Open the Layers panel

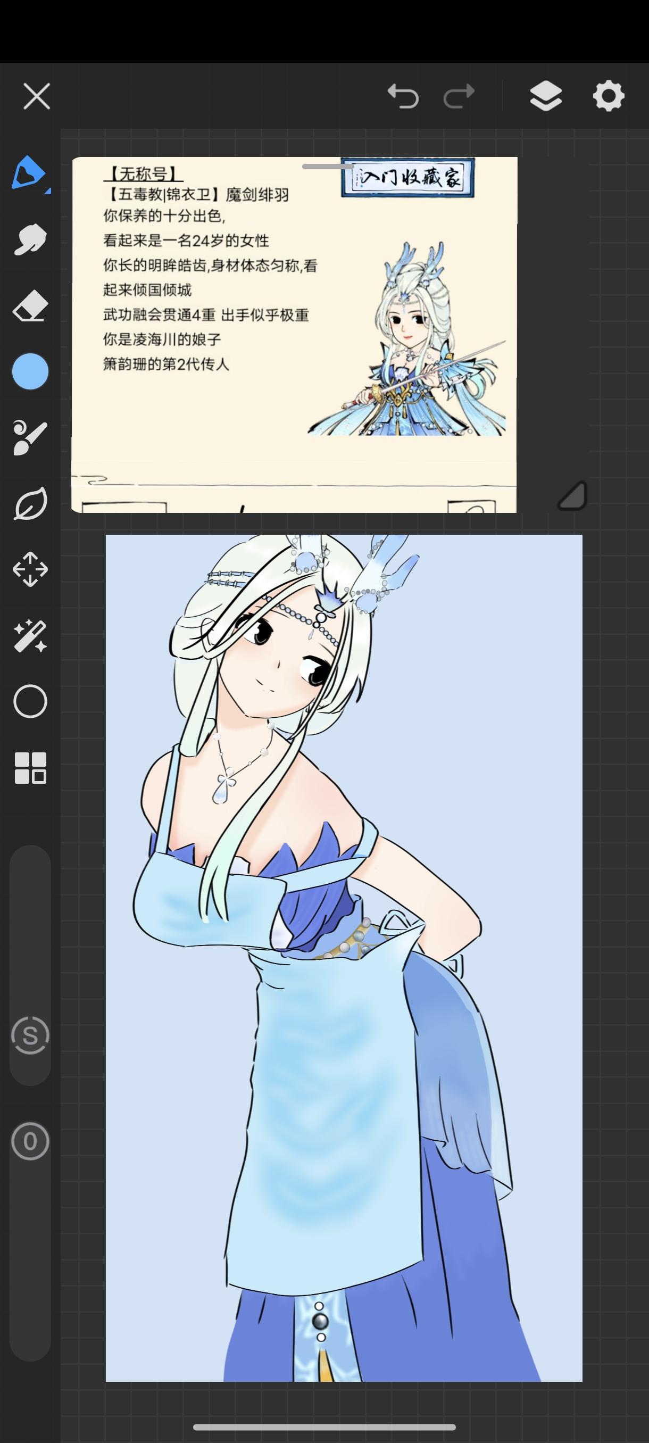pyautogui.click(x=546, y=96)
